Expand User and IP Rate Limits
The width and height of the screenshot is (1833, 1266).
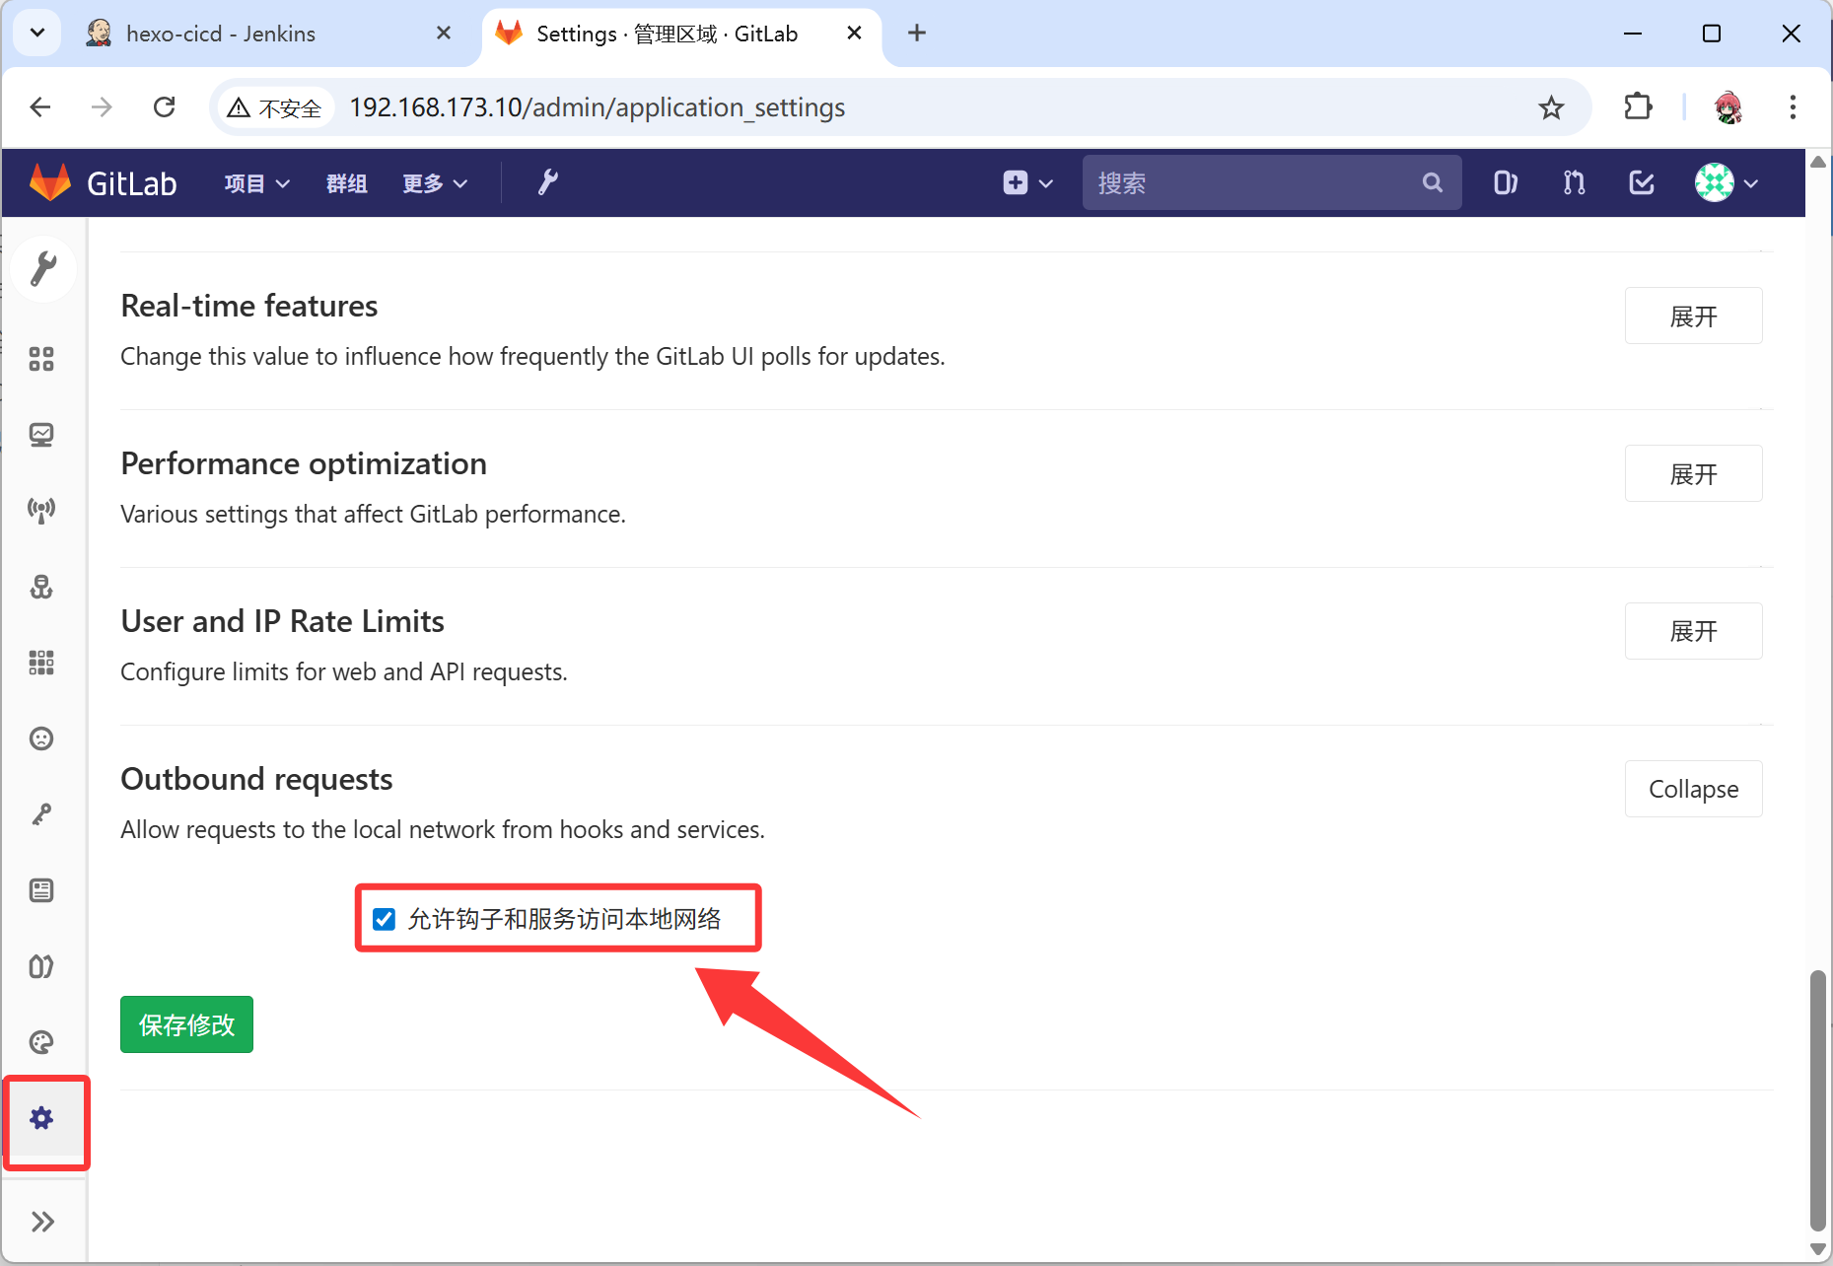(1693, 631)
